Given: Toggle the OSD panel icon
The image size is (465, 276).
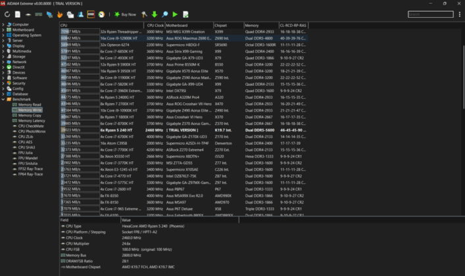Looking at the screenshot, I should 91,14.
